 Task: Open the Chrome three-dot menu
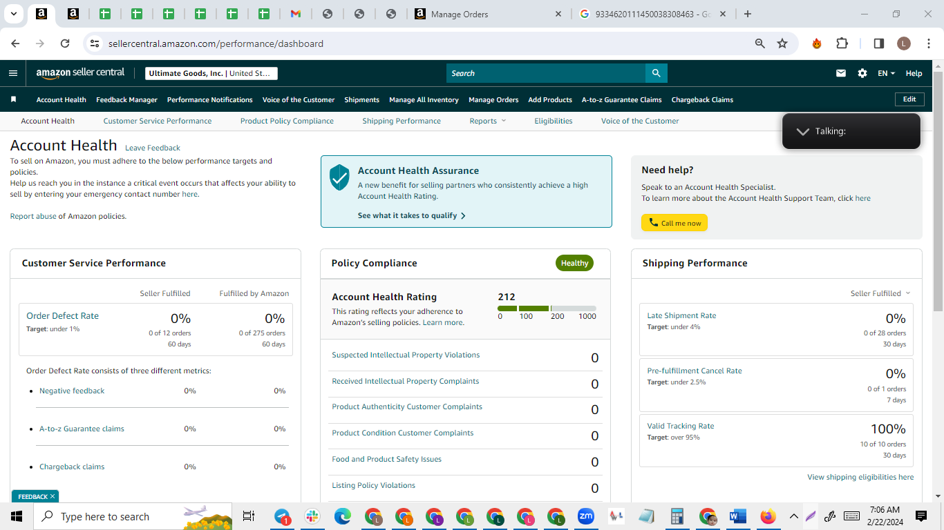(x=927, y=43)
